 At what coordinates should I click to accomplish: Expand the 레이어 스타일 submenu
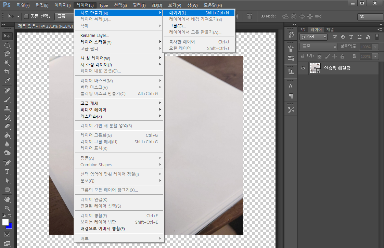(x=119, y=42)
